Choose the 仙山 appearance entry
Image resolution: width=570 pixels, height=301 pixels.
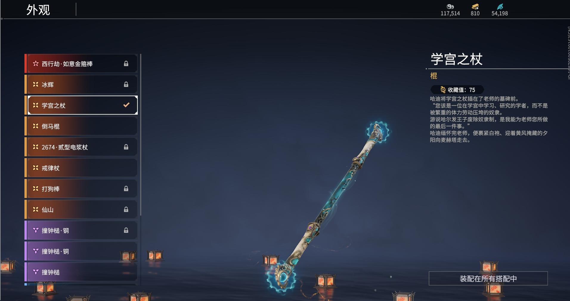(81, 209)
